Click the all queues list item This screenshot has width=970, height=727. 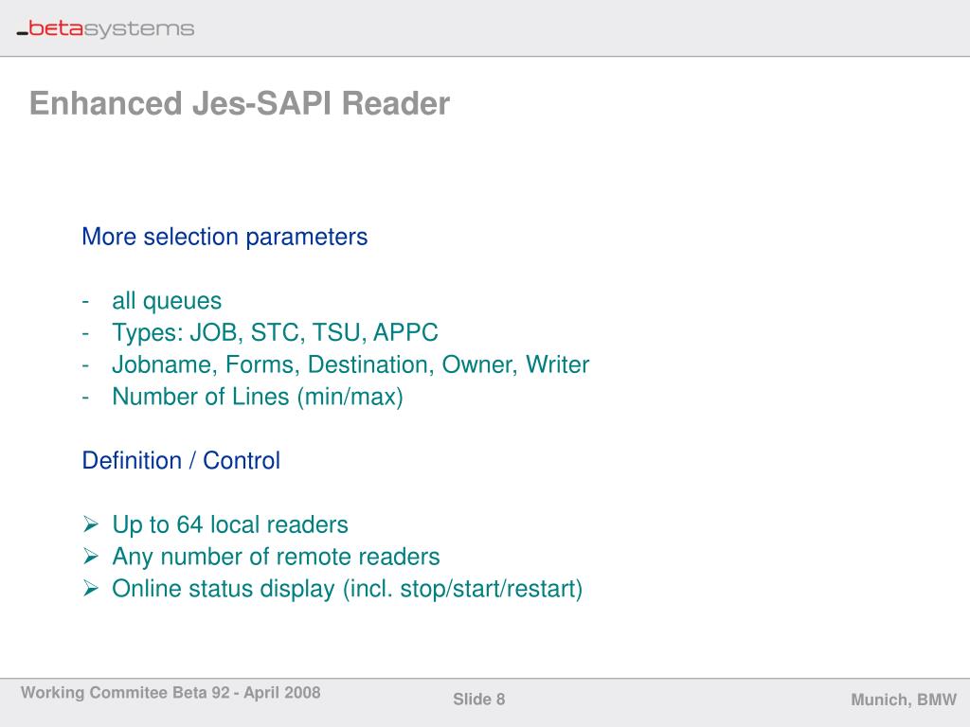pos(167,301)
